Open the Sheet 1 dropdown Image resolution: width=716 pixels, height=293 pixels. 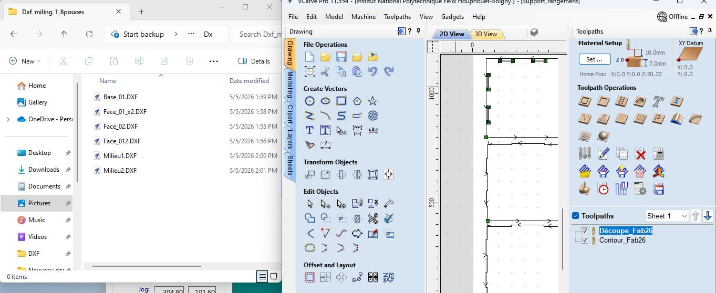667,216
